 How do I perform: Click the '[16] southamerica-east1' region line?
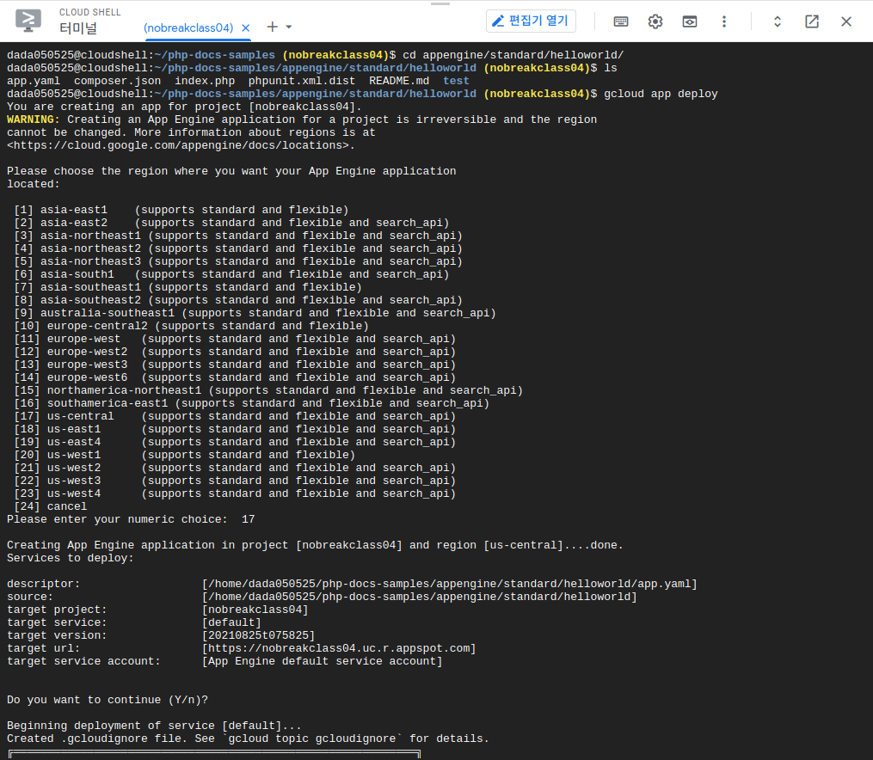point(252,403)
